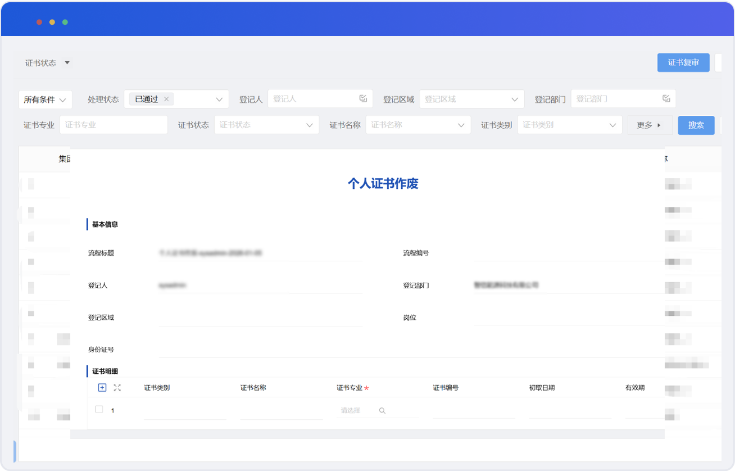Open the 证书类别 filter dropdown
The height and width of the screenshot is (471, 735).
pos(613,125)
